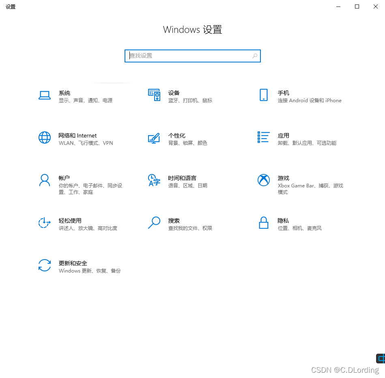Click the text 语音、区域、日期

pos(187,186)
